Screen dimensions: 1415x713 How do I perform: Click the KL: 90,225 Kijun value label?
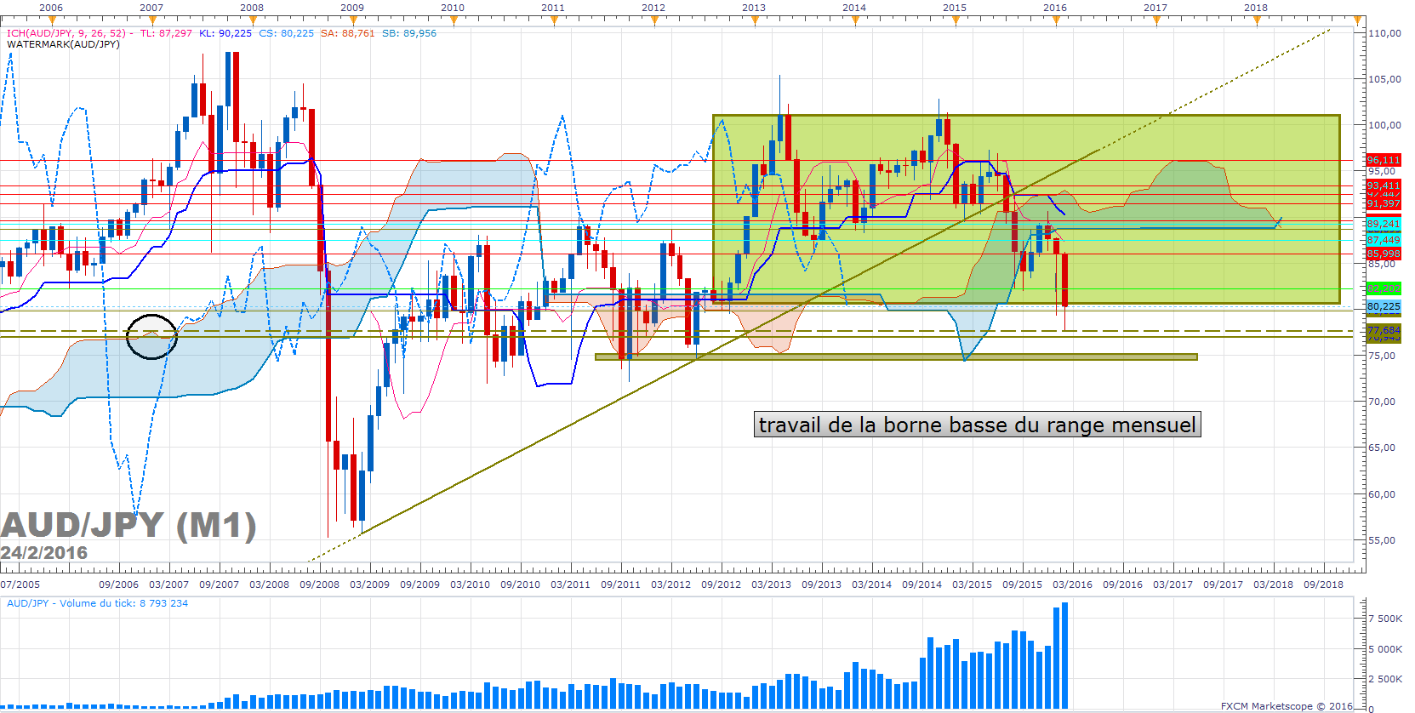(x=225, y=33)
